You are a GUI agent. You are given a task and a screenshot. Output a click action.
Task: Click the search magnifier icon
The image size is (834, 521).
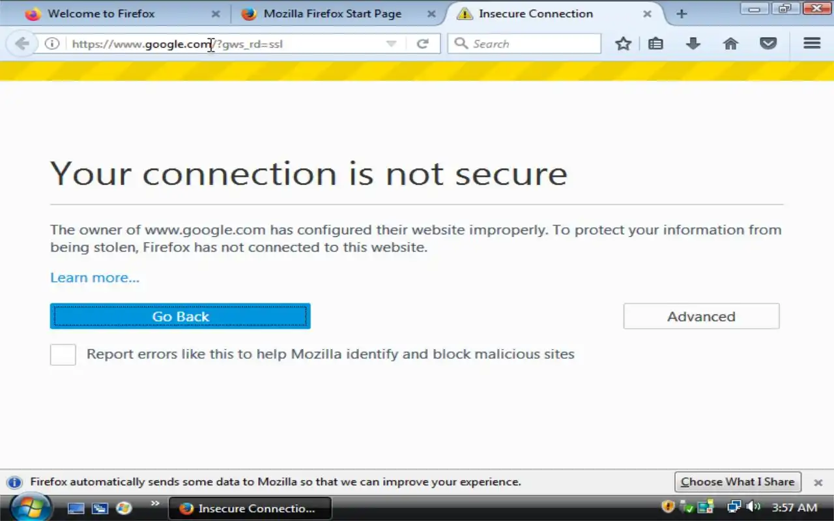(461, 44)
